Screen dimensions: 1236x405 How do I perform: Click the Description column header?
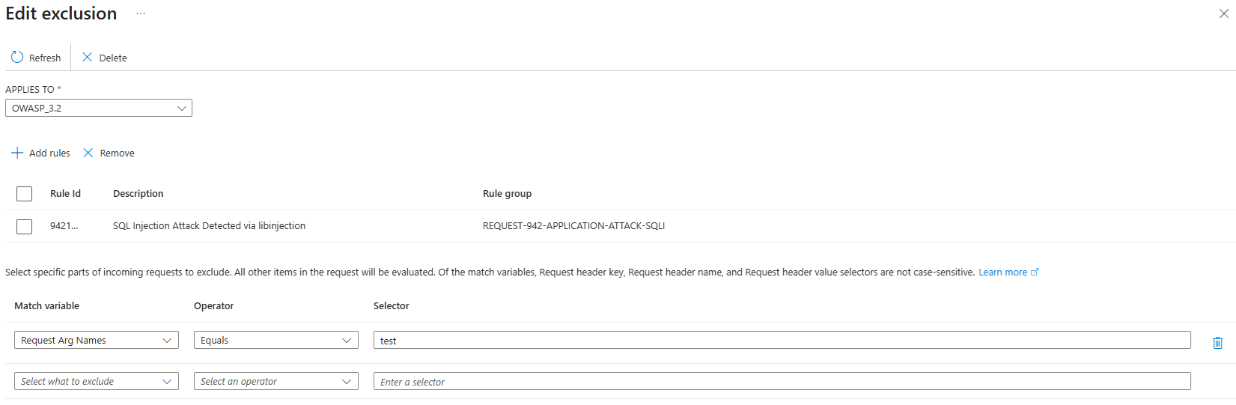138,193
